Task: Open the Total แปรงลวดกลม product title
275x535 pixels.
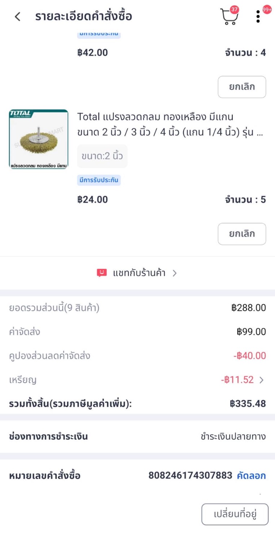Action: 170,125
